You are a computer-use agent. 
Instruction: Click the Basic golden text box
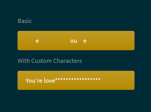pyautogui.click(x=76, y=40)
